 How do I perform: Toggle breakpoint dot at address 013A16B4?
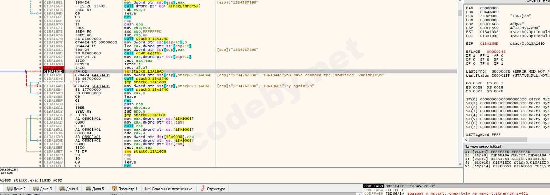(x=40, y=90)
